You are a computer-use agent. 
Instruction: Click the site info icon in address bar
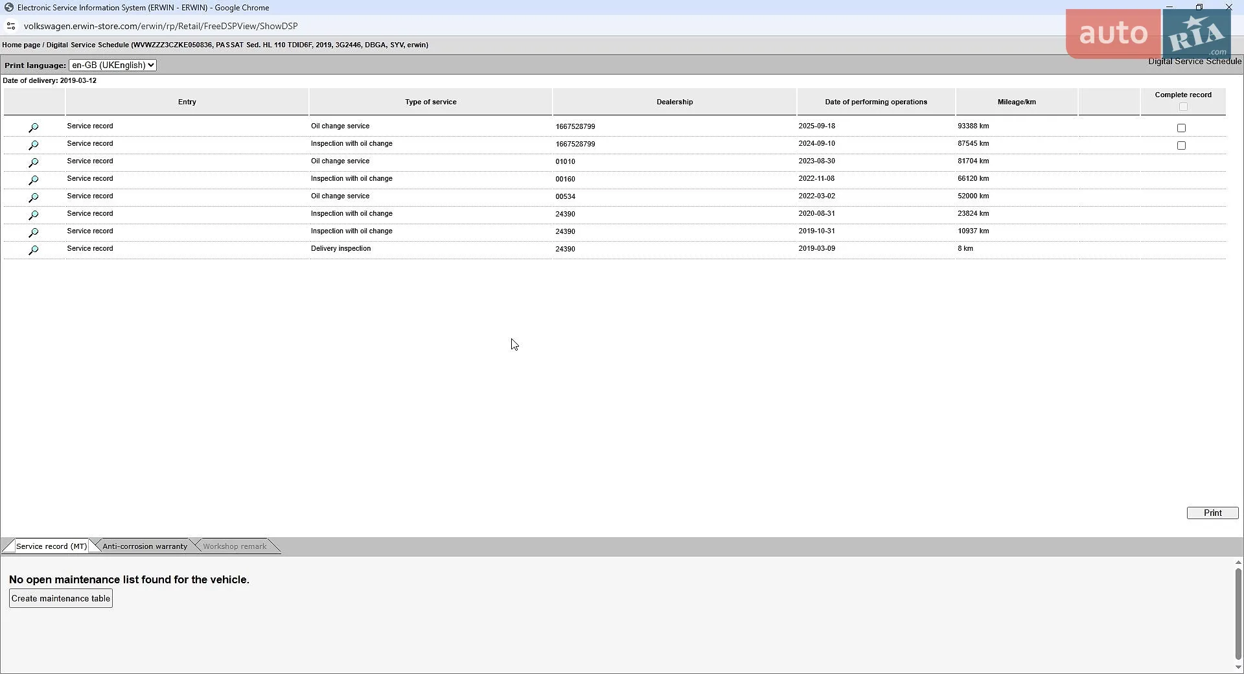coord(10,26)
